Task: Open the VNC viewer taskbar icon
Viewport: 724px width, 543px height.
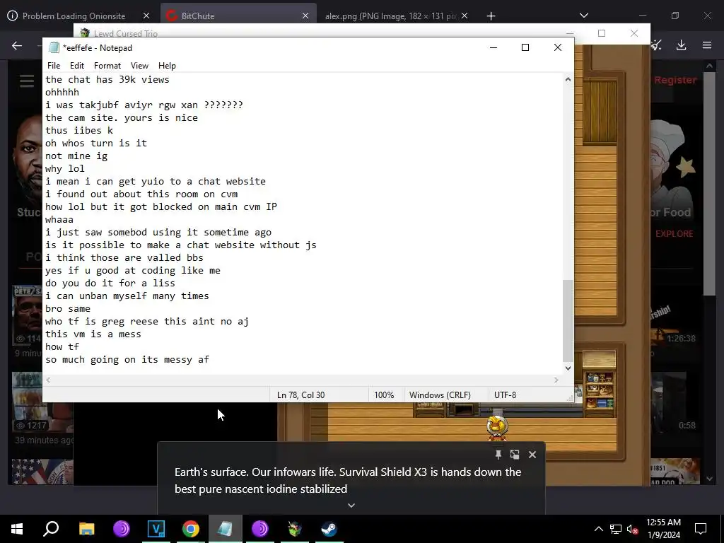Action: 156,529
